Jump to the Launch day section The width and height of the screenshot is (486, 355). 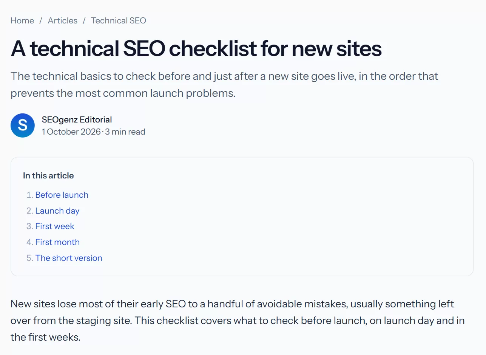click(x=57, y=211)
